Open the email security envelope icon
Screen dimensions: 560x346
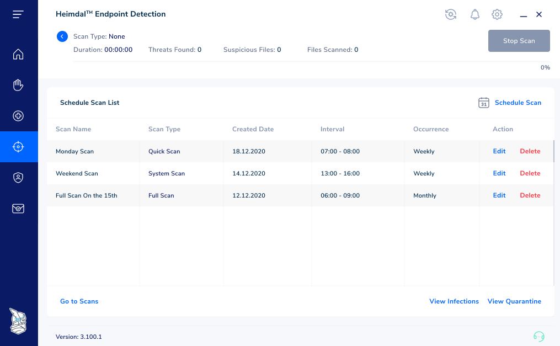[18, 209]
